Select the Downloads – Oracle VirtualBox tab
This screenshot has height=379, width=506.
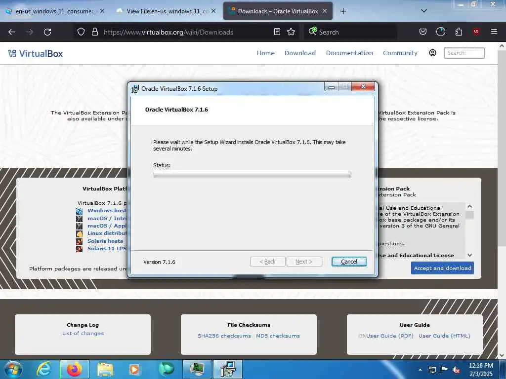(278, 11)
